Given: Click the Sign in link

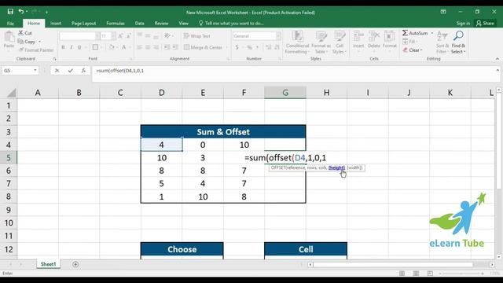Looking at the screenshot, I should pos(463,24).
